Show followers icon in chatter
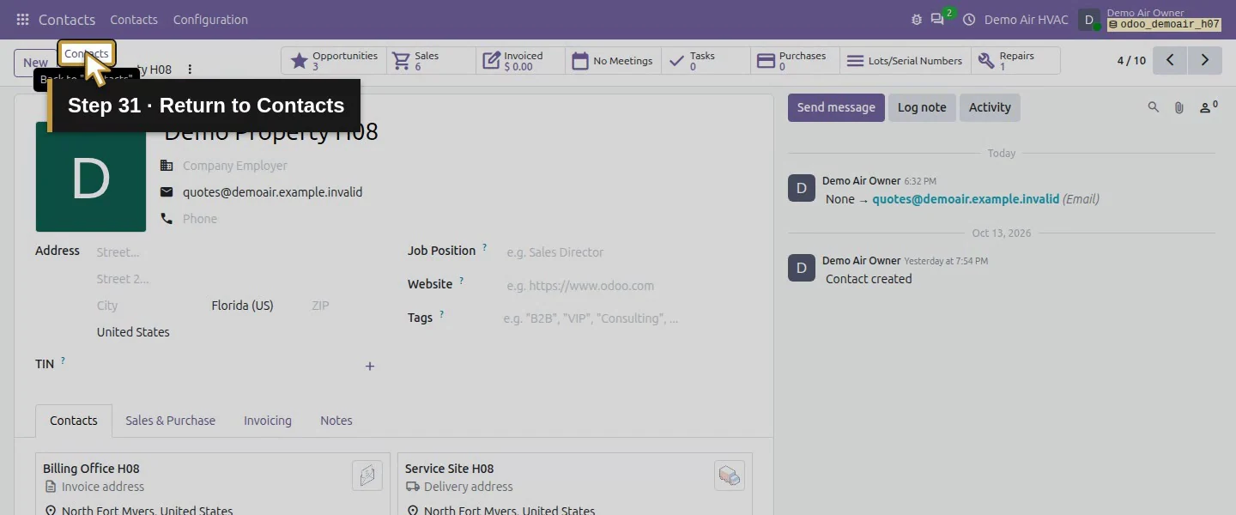The image size is (1236, 515). pyautogui.click(x=1208, y=107)
